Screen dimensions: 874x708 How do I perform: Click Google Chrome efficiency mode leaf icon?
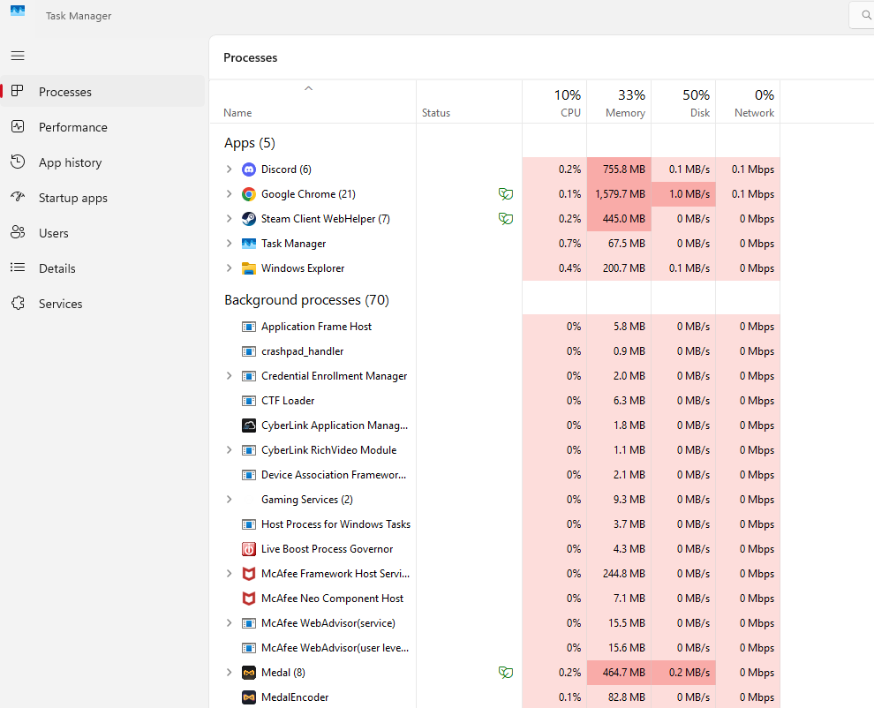[506, 194]
